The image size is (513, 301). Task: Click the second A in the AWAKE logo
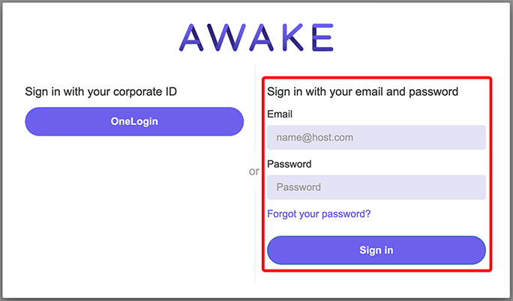tap(262, 37)
